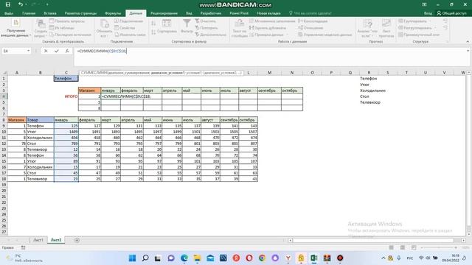Open the Проверка данных dropdown
This screenshot has height=265, width=472.
click(268, 35)
